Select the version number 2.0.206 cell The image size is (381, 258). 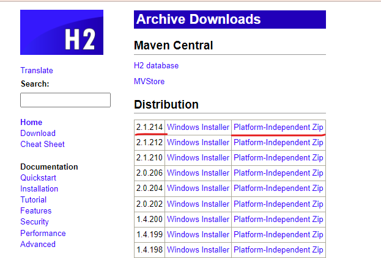(149, 173)
